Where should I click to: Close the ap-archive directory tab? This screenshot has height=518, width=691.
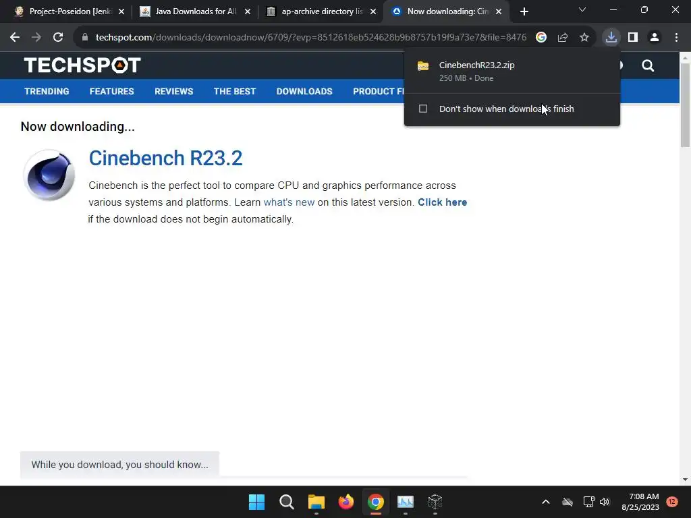click(373, 11)
